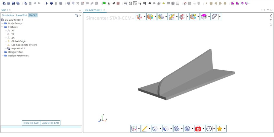274x137 pixels.
Task: Click the red first-aid repair tool icon
Action: pos(198,129)
